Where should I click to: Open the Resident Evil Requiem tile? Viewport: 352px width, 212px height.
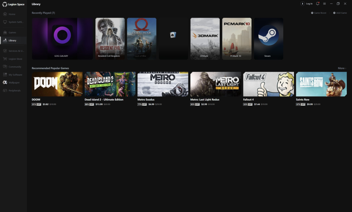click(110, 39)
